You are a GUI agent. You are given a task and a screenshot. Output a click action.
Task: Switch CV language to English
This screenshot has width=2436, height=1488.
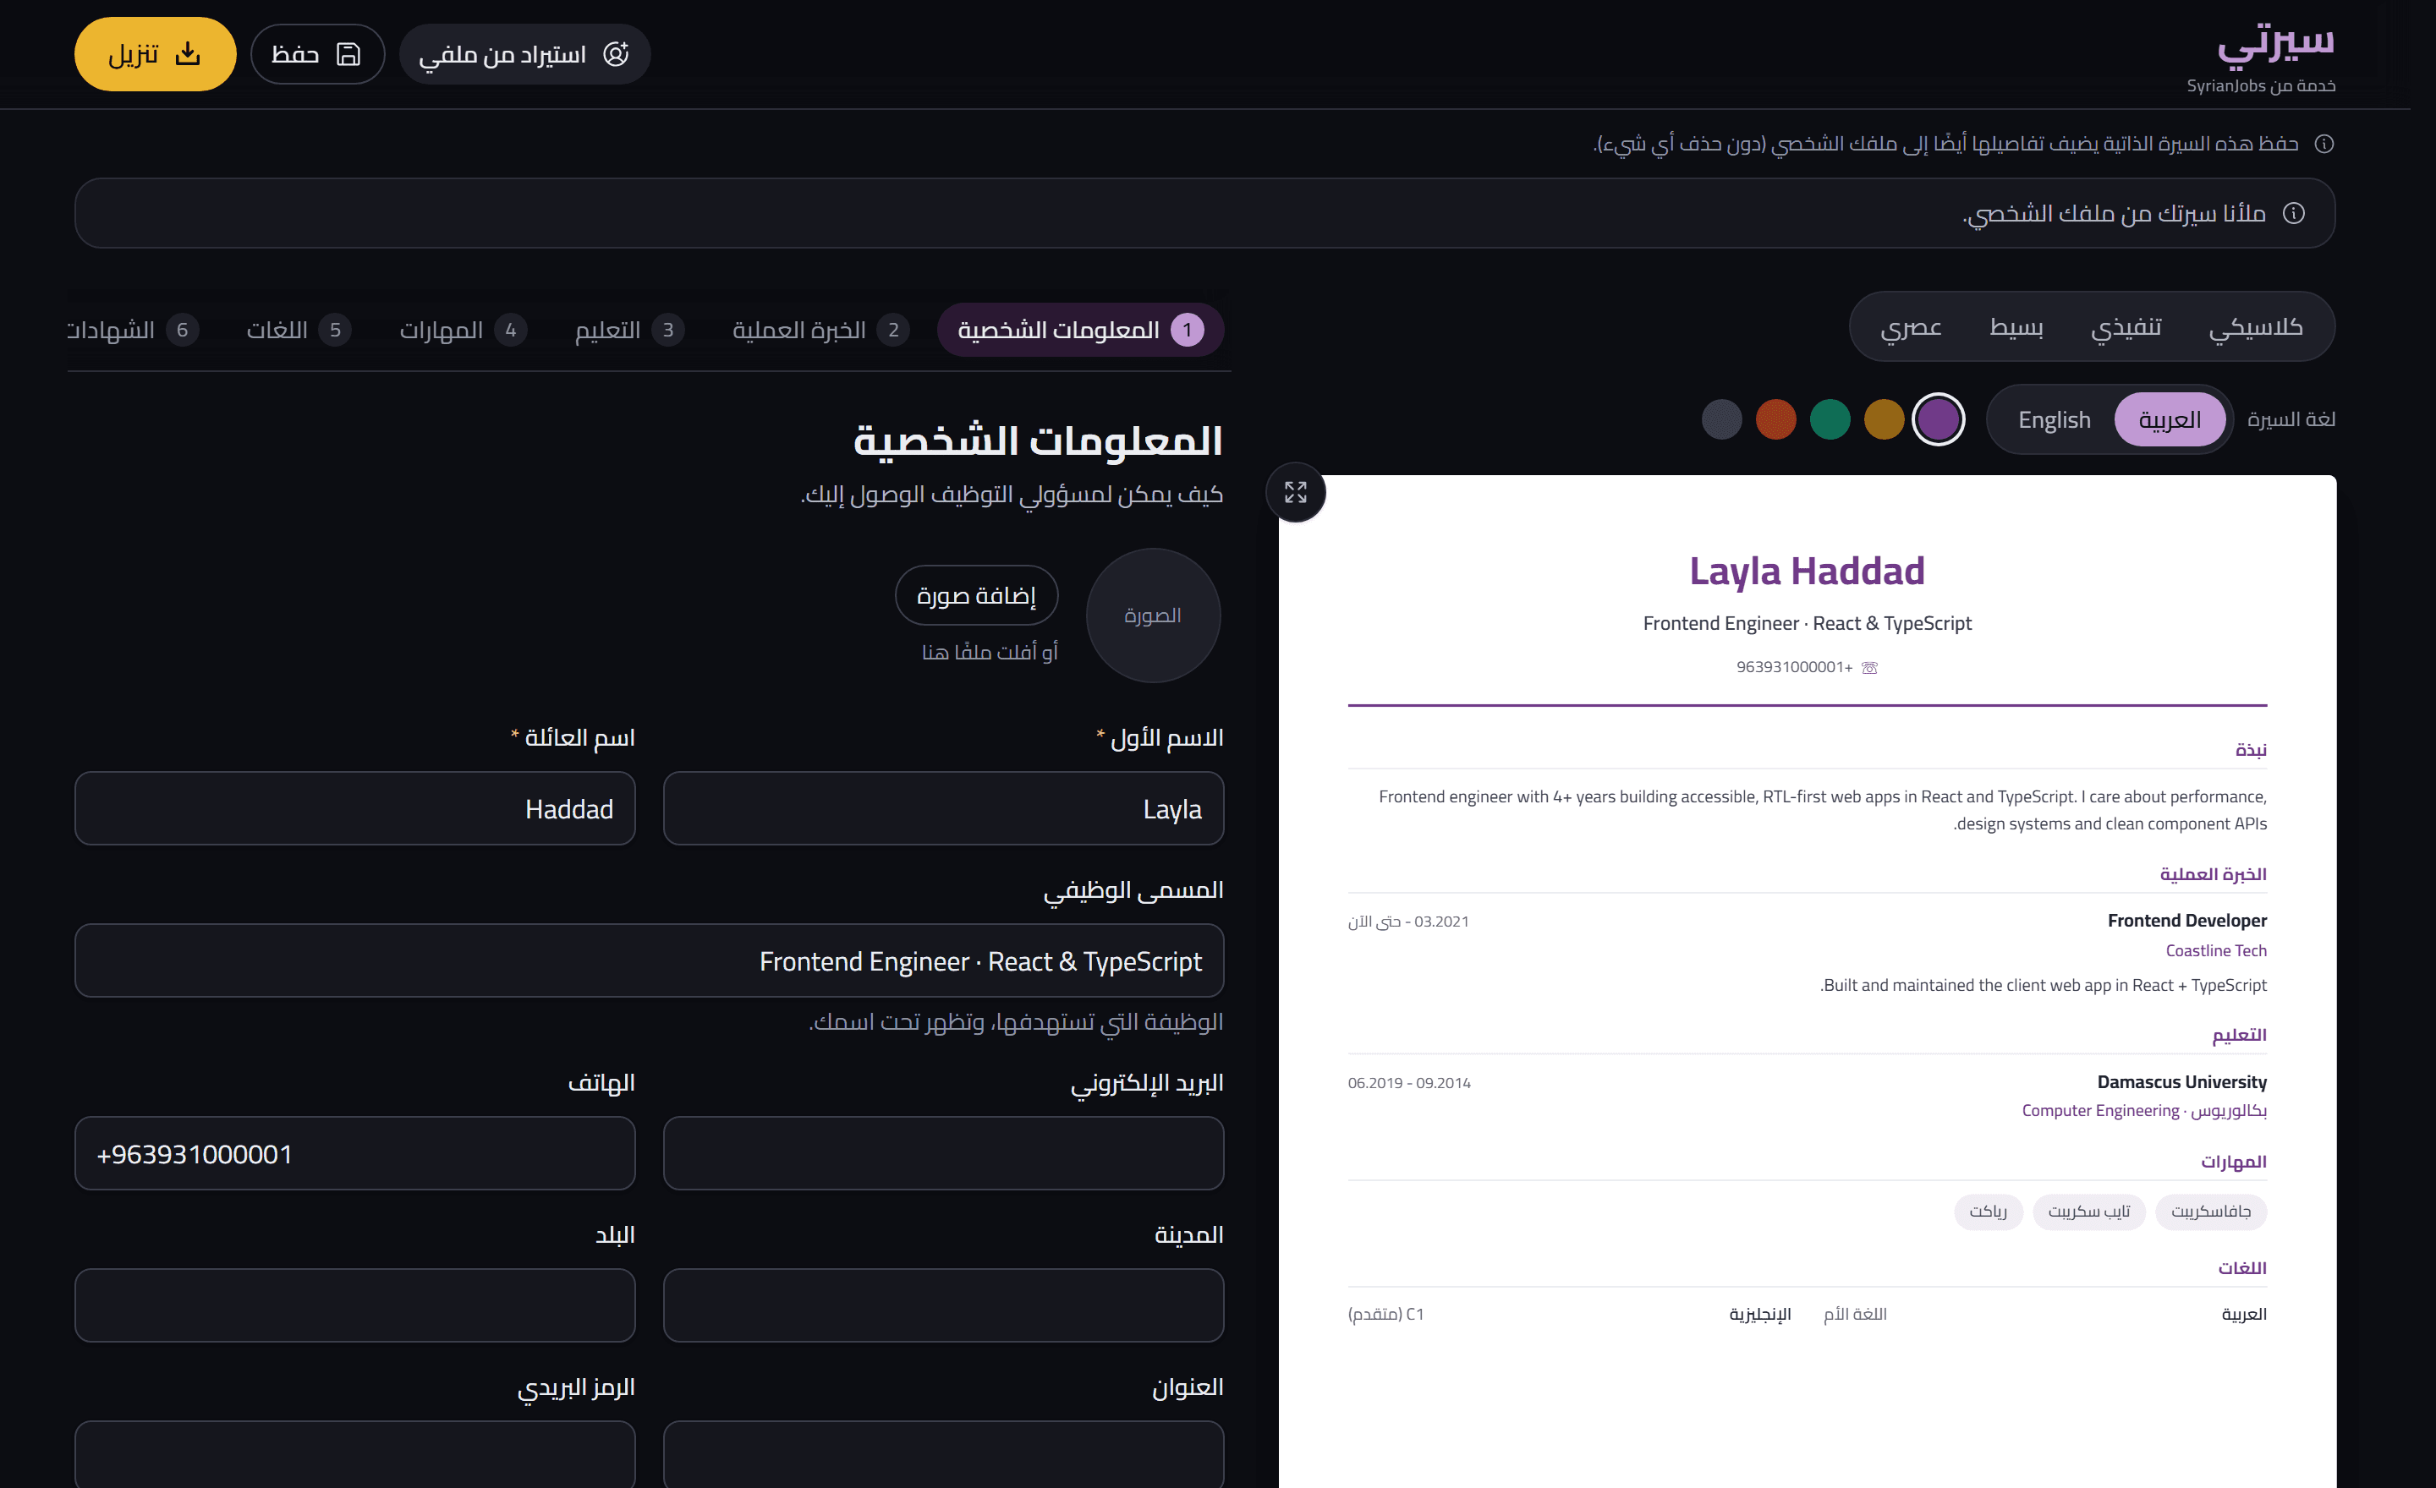pyautogui.click(x=2054, y=420)
